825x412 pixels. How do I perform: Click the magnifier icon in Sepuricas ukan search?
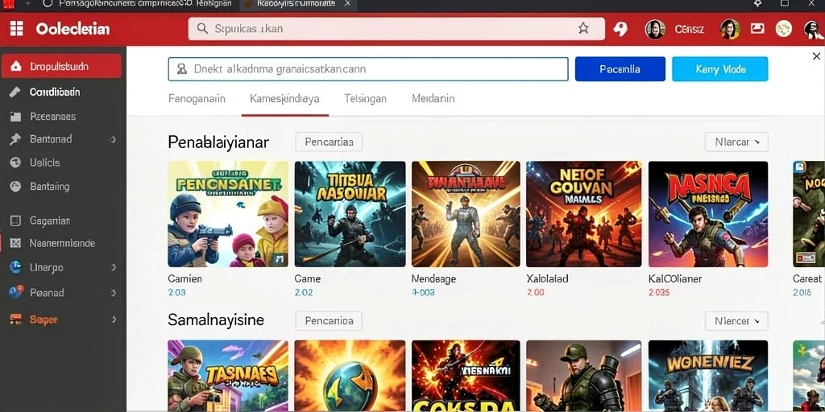pyautogui.click(x=202, y=28)
